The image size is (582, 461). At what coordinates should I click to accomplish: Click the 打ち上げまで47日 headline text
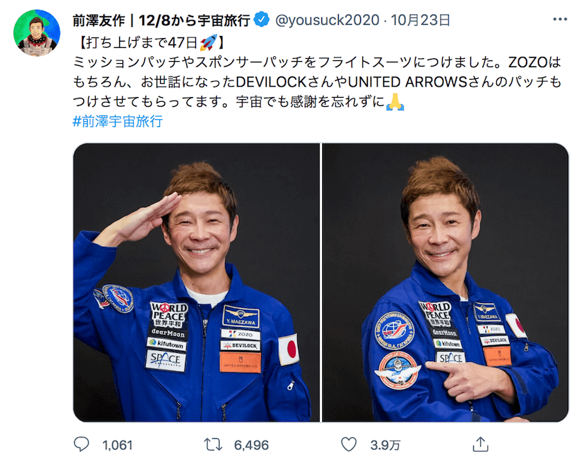pos(141,43)
